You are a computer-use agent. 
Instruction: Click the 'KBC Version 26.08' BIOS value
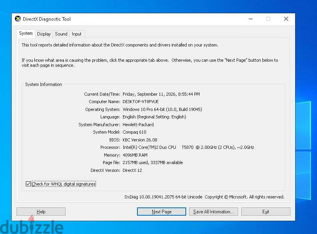click(140, 140)
